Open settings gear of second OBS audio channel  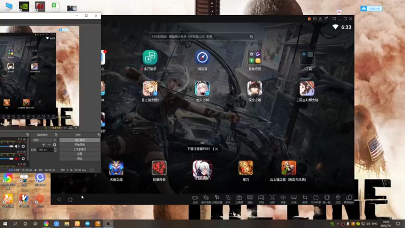click(23, 159)
